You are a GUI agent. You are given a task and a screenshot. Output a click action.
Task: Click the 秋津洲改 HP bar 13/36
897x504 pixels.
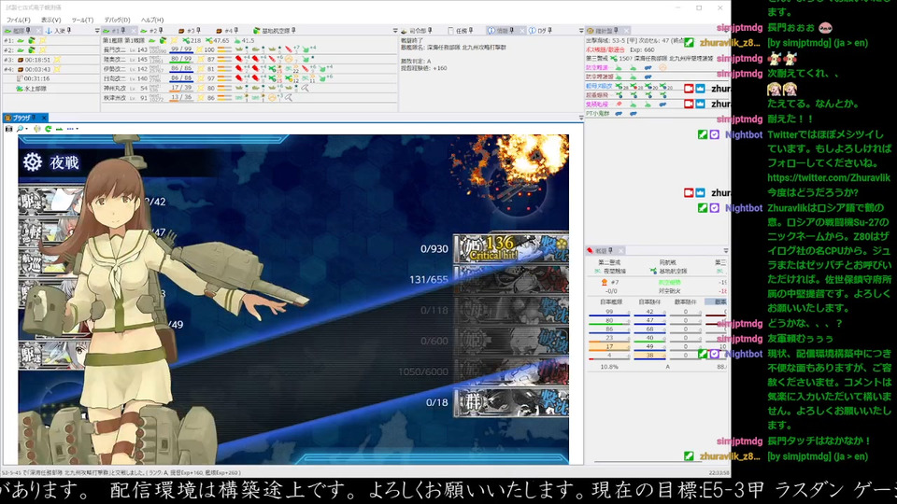coord(180,98)
